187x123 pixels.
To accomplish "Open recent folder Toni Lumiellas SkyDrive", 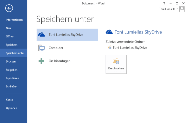I will 127,48.
